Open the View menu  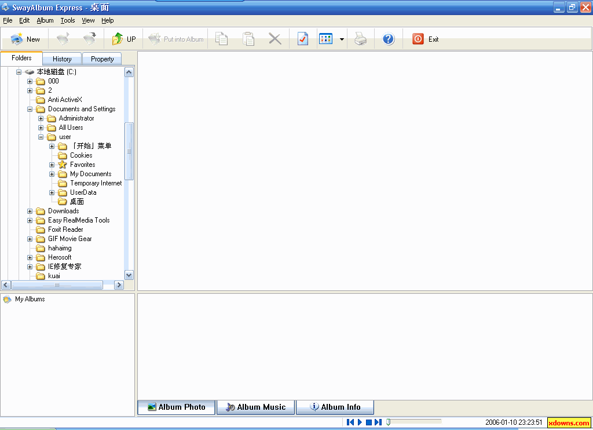click(88, 20)
